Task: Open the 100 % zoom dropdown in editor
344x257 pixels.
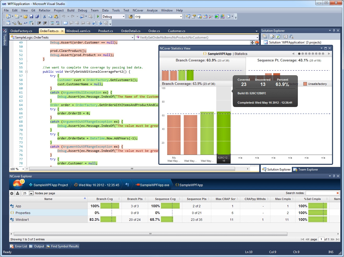Action: click(23, 169)
